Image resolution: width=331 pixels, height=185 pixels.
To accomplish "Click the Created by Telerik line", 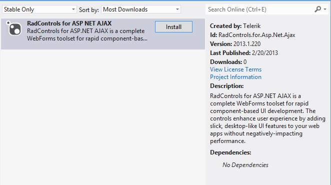I will coord(235,26).
